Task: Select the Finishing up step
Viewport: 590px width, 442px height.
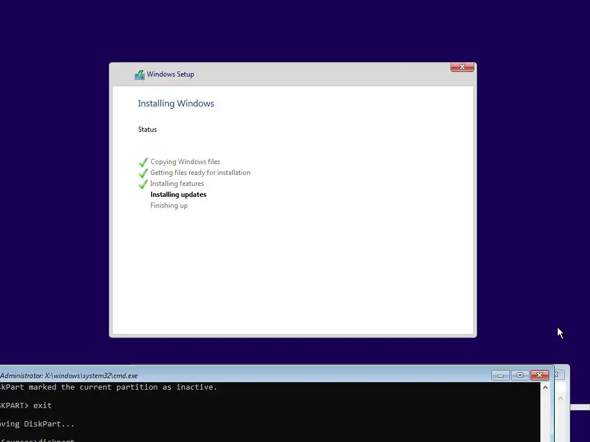Action: (x=169, y=205)
